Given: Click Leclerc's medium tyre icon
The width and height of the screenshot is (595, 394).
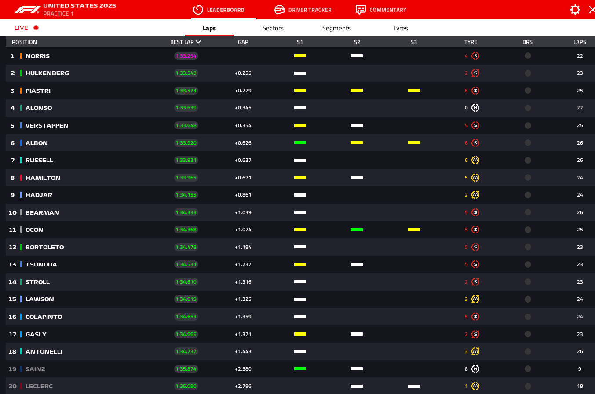Looking at the screenshot, I should coord(475,386).
